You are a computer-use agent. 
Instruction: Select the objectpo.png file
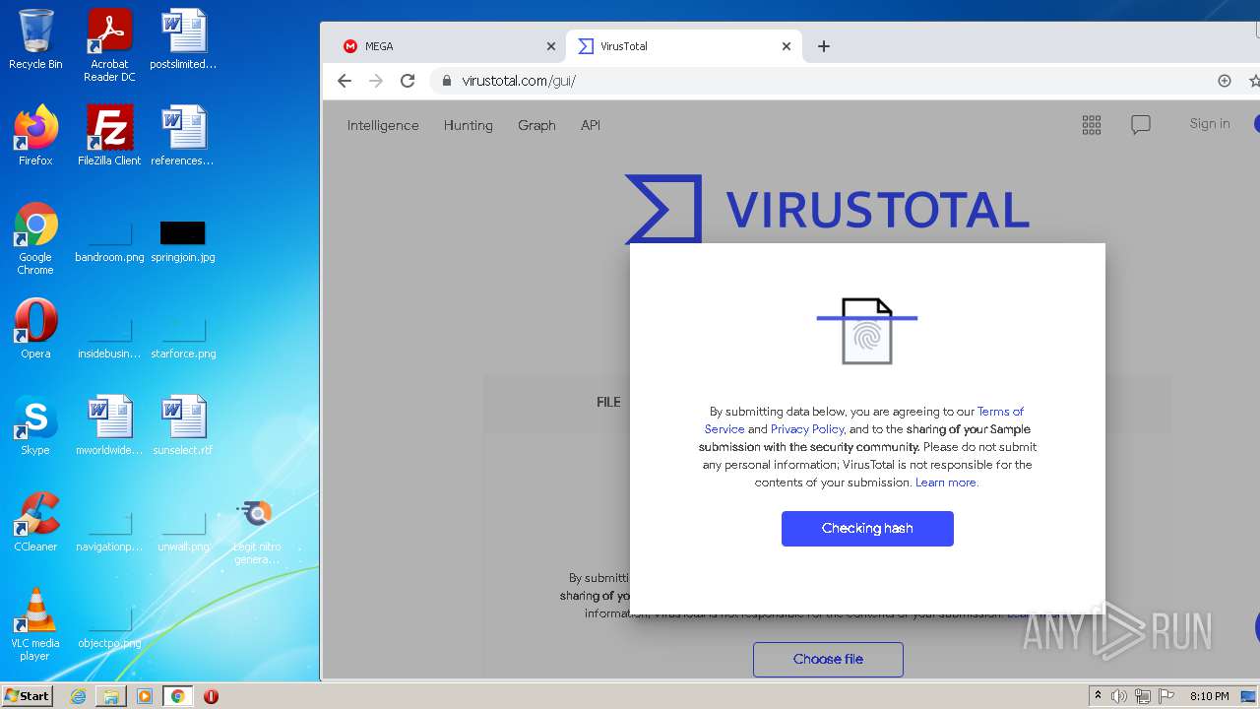click(x=109, y=628)
